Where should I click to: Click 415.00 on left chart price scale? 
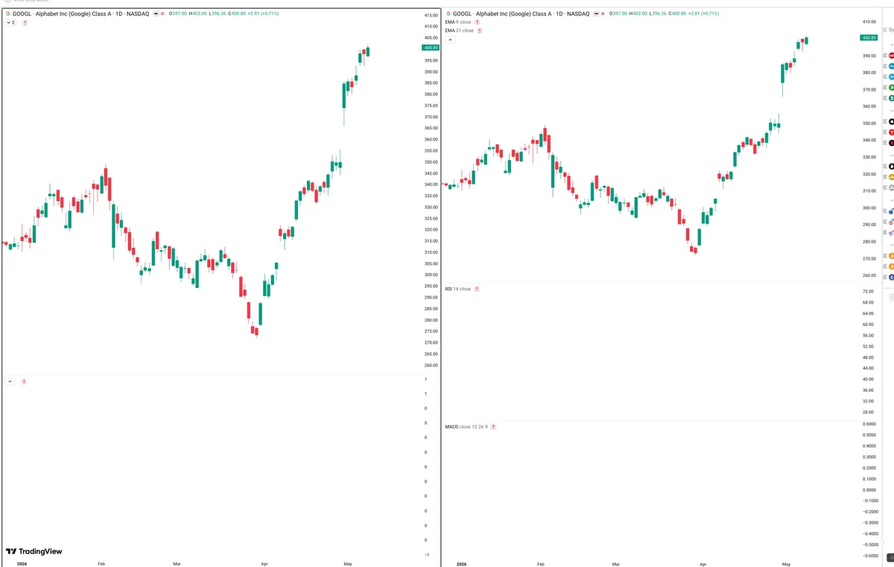[x=431, y=16]
